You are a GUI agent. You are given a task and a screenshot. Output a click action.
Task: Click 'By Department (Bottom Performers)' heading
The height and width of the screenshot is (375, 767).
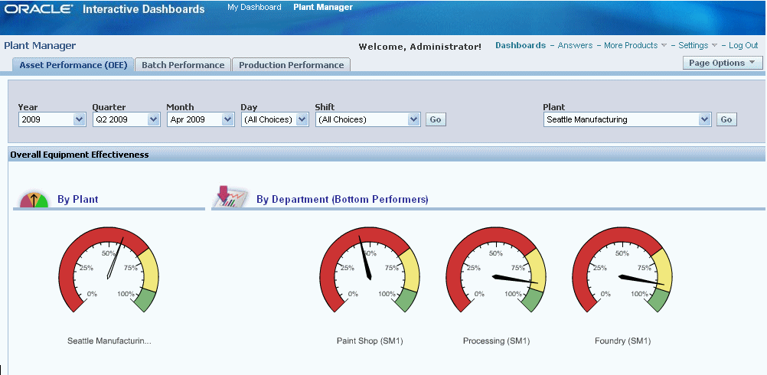tap(342, 200)
